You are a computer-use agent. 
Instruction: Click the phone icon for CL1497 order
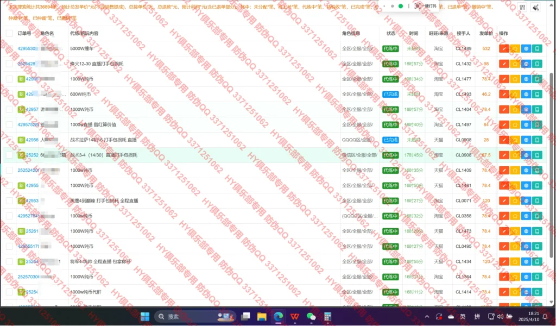[537, 125]
